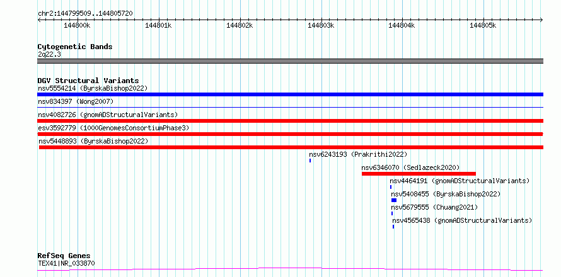Click the 144802k ruler label
The image size is (561, 277).
click(x=240, y=25)
